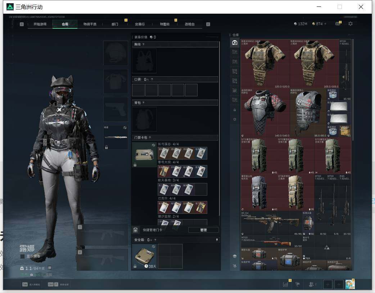Select the third expansion box in warehouse sidebar
The width and height of the screenshot is (375, 293).
point(235,71)
